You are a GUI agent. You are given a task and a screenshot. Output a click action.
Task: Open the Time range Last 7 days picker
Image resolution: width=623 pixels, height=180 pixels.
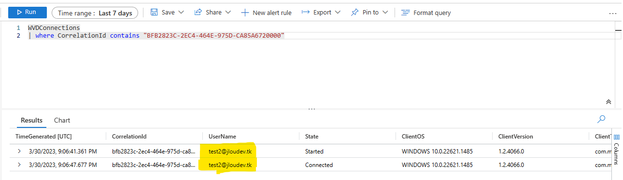[x=95, y=13]
